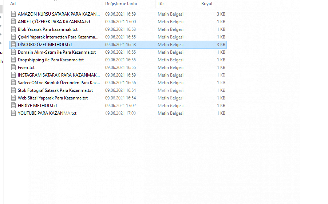The height and width of the screenshot is (204, 328).
Task: Click the 09.06.2021 17:02 date of HEDİYE METHOD
Action: click(x=120, y=105)
